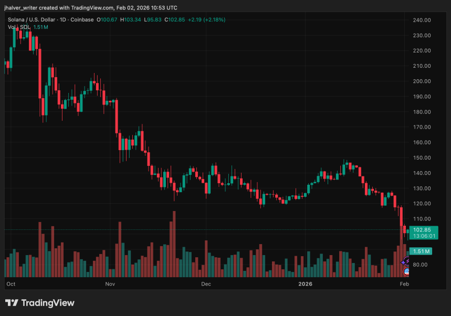
Task: Click the U.S. flag event badge near the Feb candles
Action: point(406,271)
